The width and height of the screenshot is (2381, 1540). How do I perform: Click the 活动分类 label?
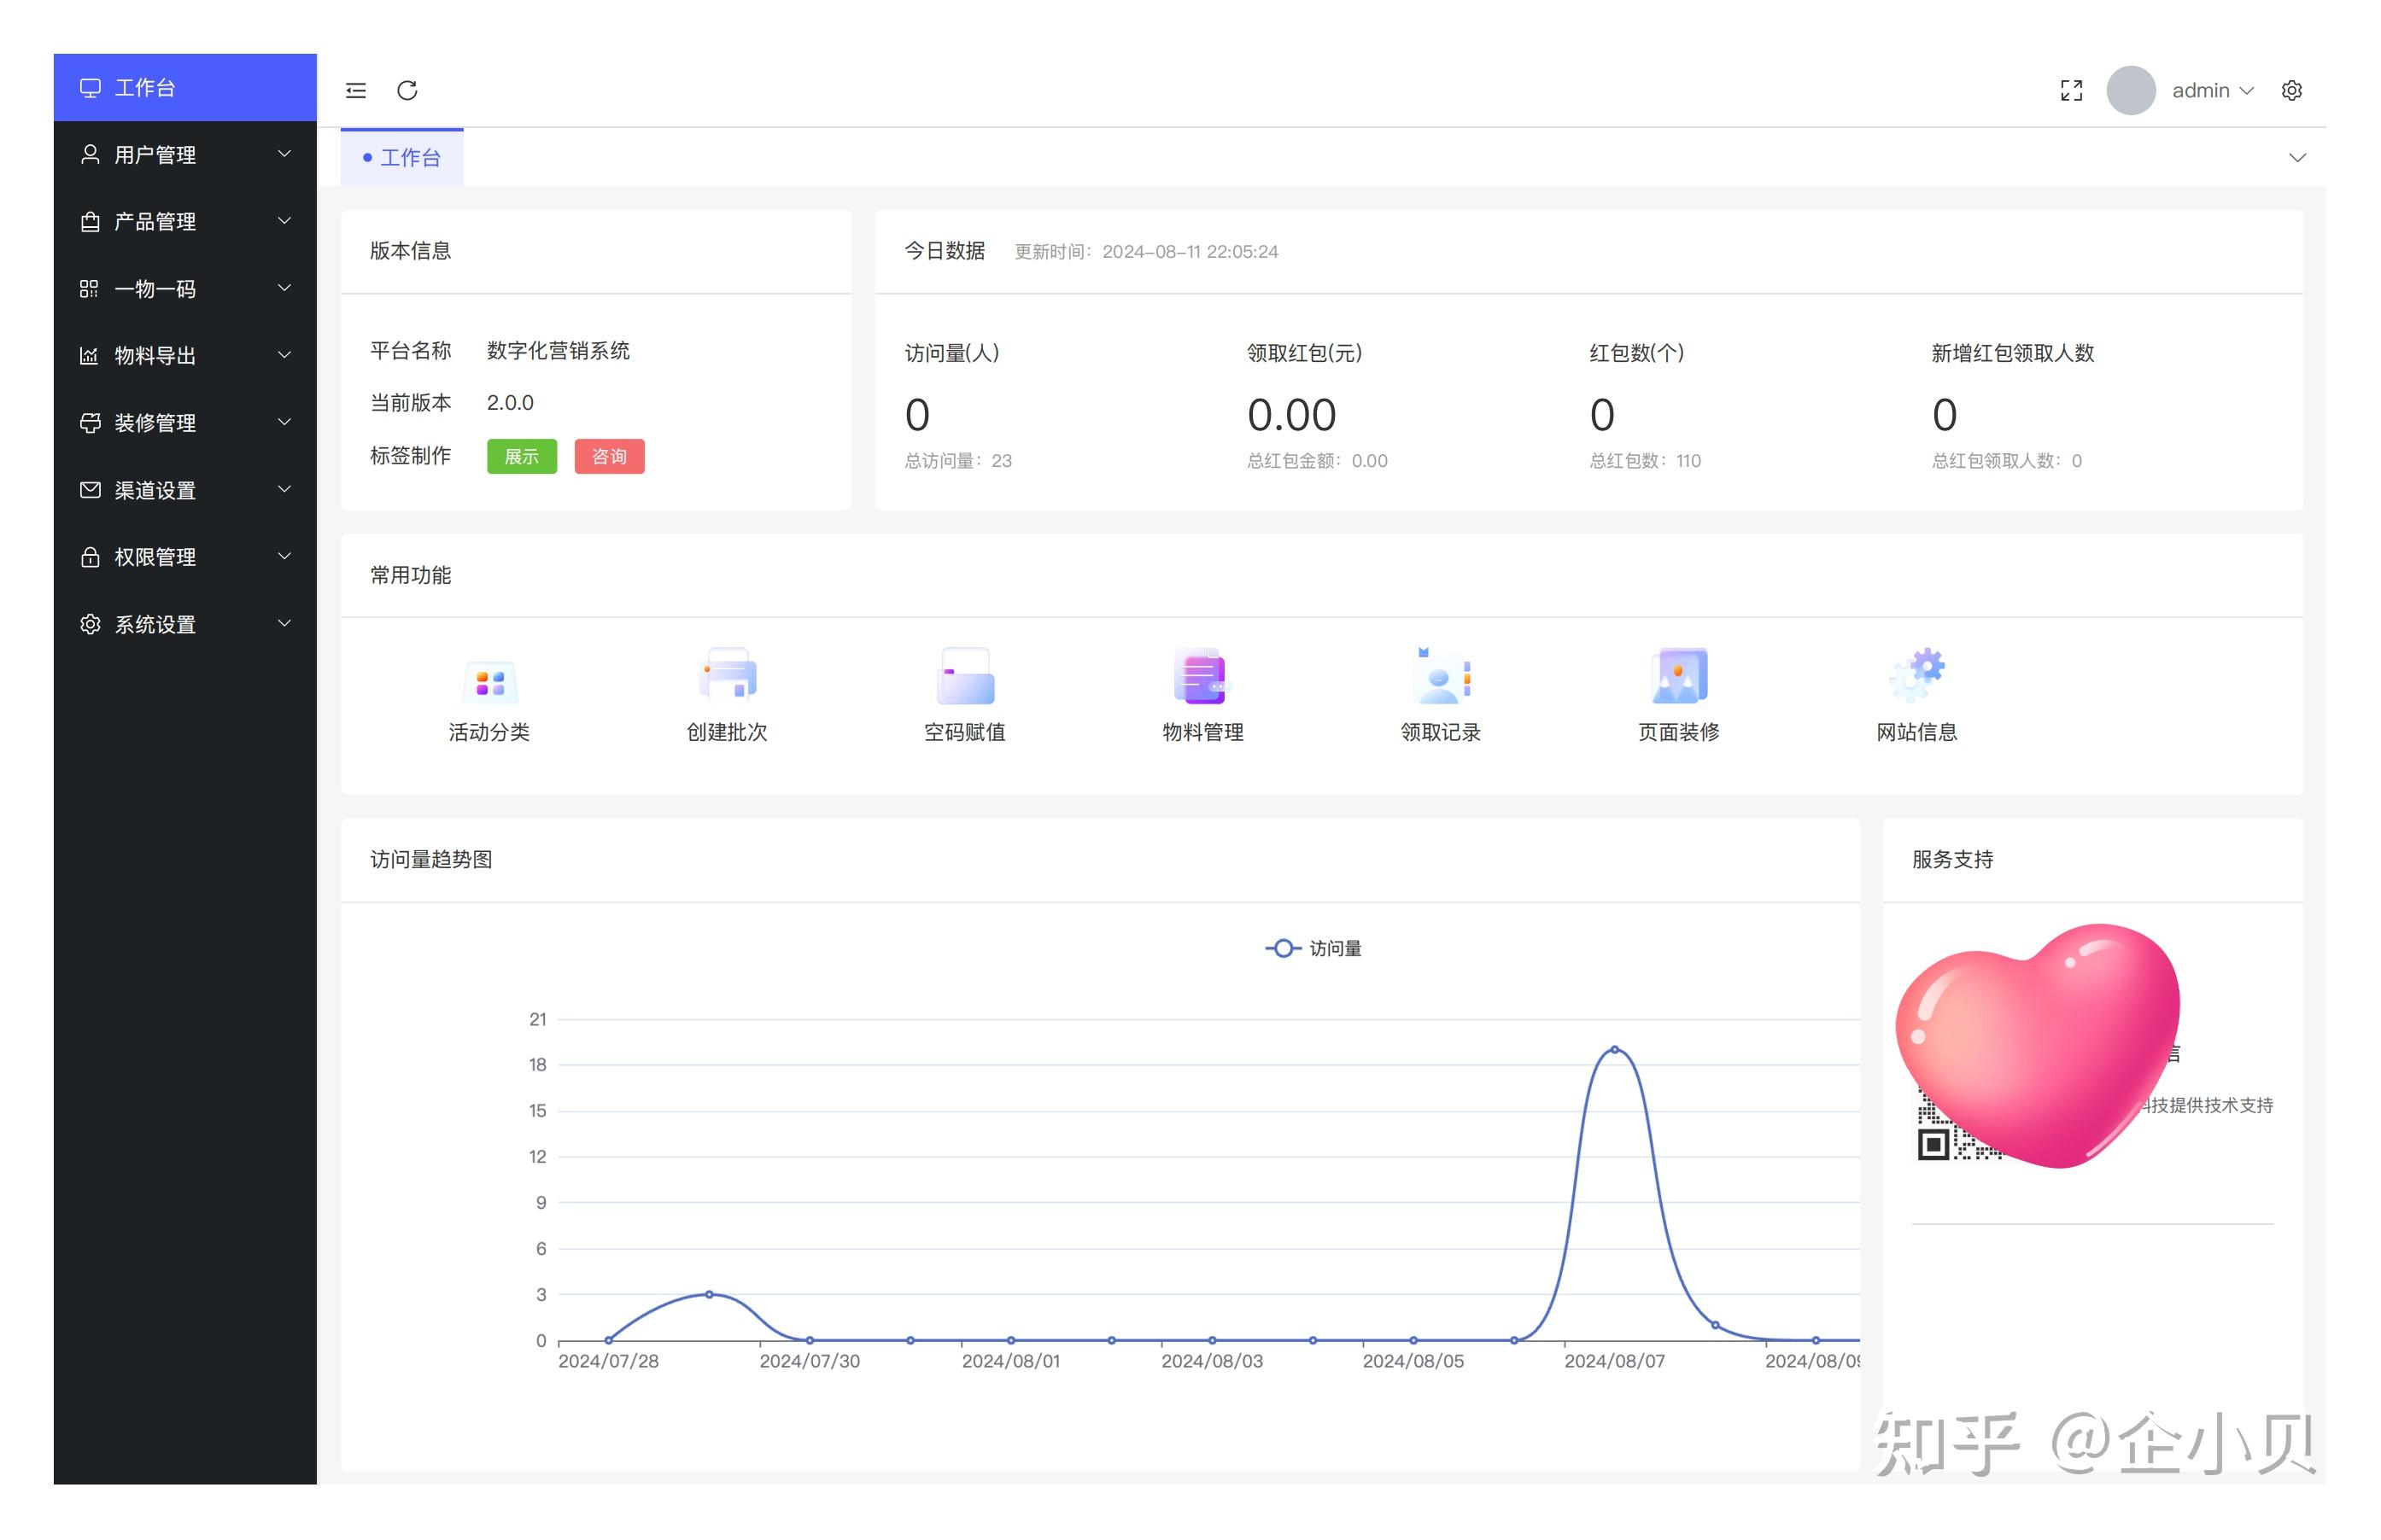pyautogui.click(x=489, y=732)
